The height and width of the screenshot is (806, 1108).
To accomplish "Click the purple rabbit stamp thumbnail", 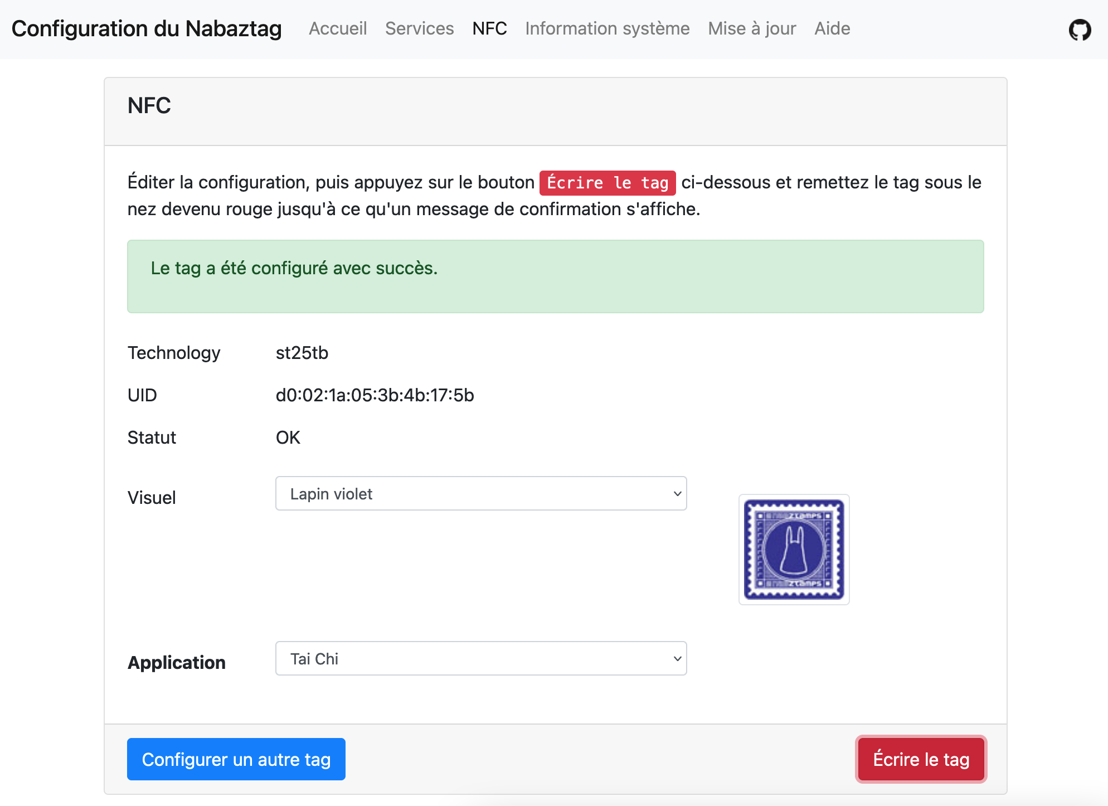I will coord(794,549).
